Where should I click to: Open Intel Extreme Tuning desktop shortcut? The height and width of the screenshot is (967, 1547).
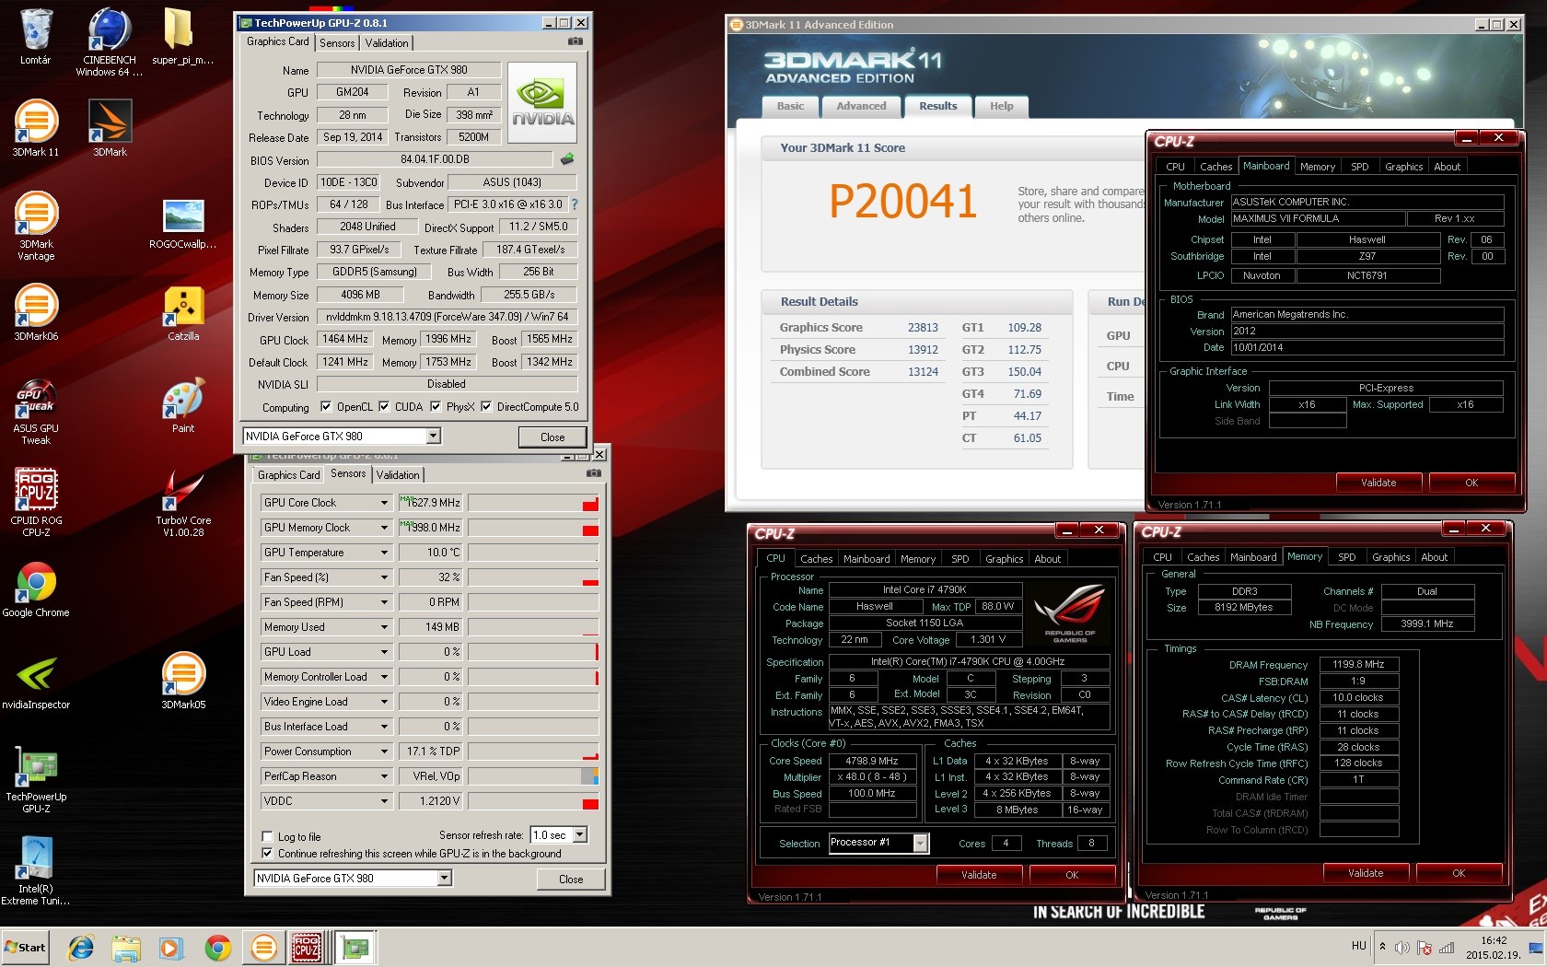coord(36,870)
